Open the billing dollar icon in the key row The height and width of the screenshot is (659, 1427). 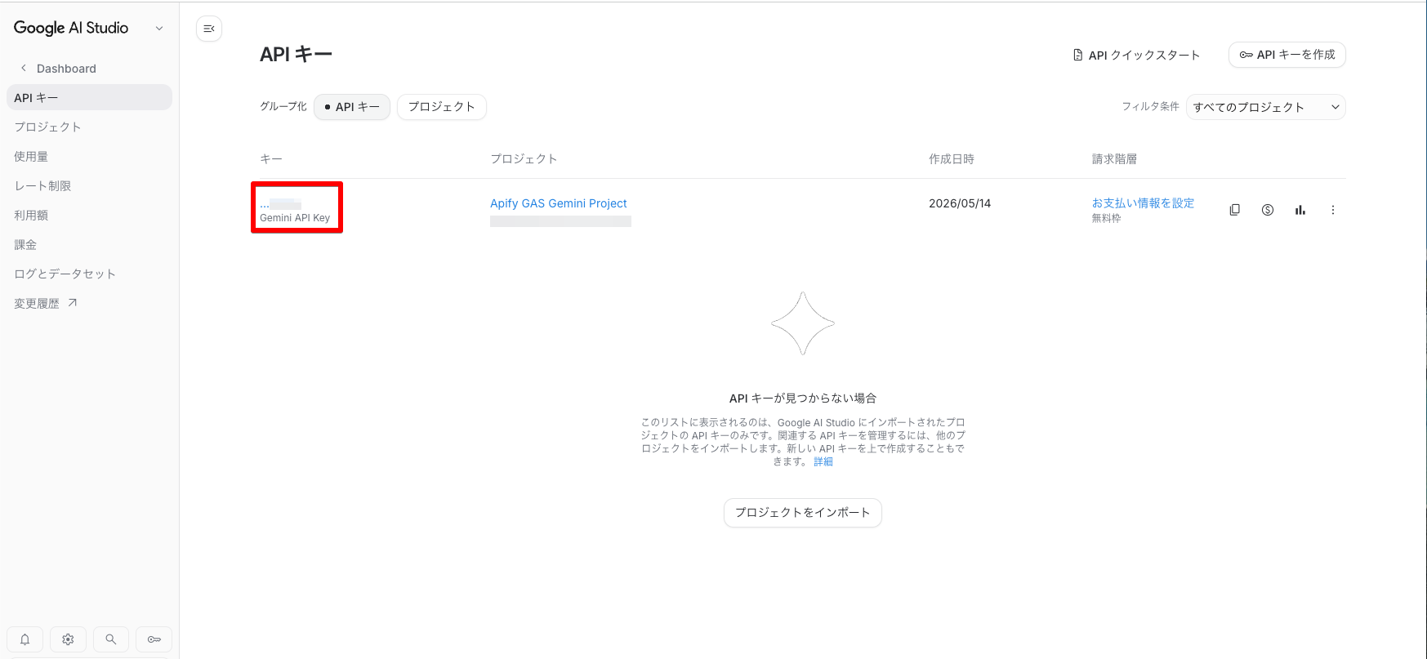(1267, 210)
